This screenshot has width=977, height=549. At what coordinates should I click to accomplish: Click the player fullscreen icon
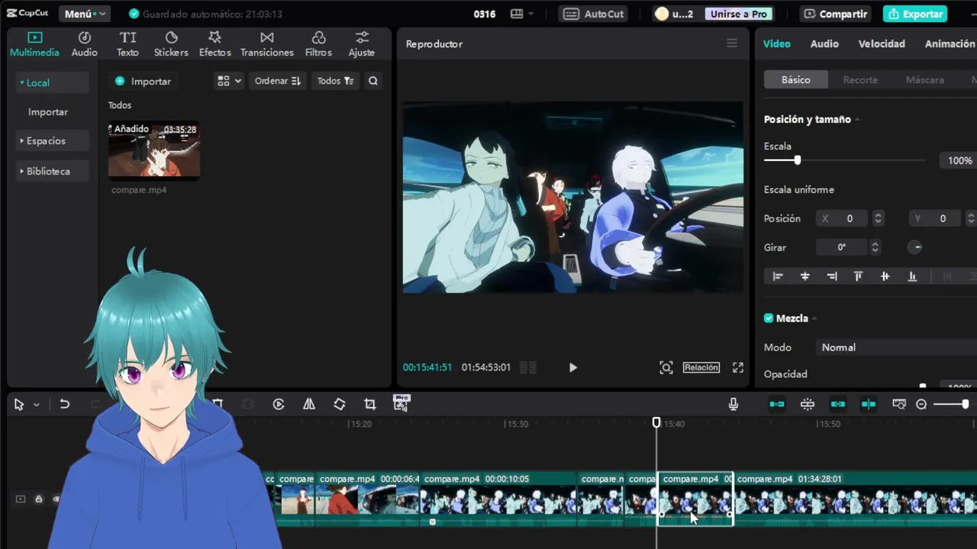tap(738, 368)
